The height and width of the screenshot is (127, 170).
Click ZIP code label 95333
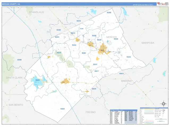tap(129, 57)
